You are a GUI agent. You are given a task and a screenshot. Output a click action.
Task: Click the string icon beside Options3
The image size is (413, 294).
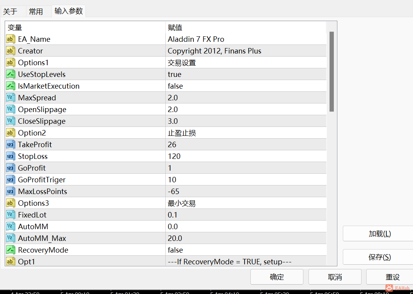click(11, 203)
